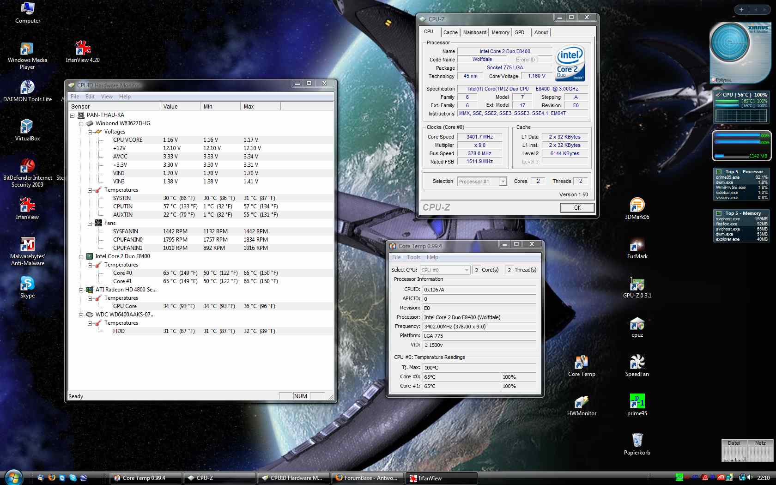Click the Sensor column header

pos(114,106)
